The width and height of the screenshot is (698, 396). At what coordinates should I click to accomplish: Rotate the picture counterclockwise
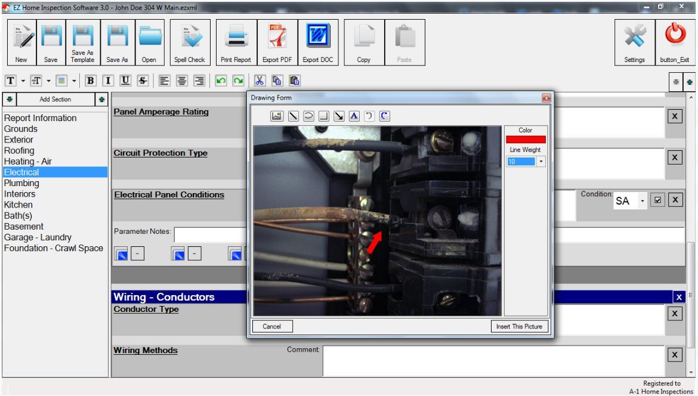coord(369,116)
